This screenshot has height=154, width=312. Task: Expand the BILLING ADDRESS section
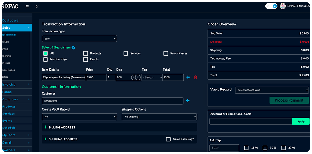[x=119, y=127]
